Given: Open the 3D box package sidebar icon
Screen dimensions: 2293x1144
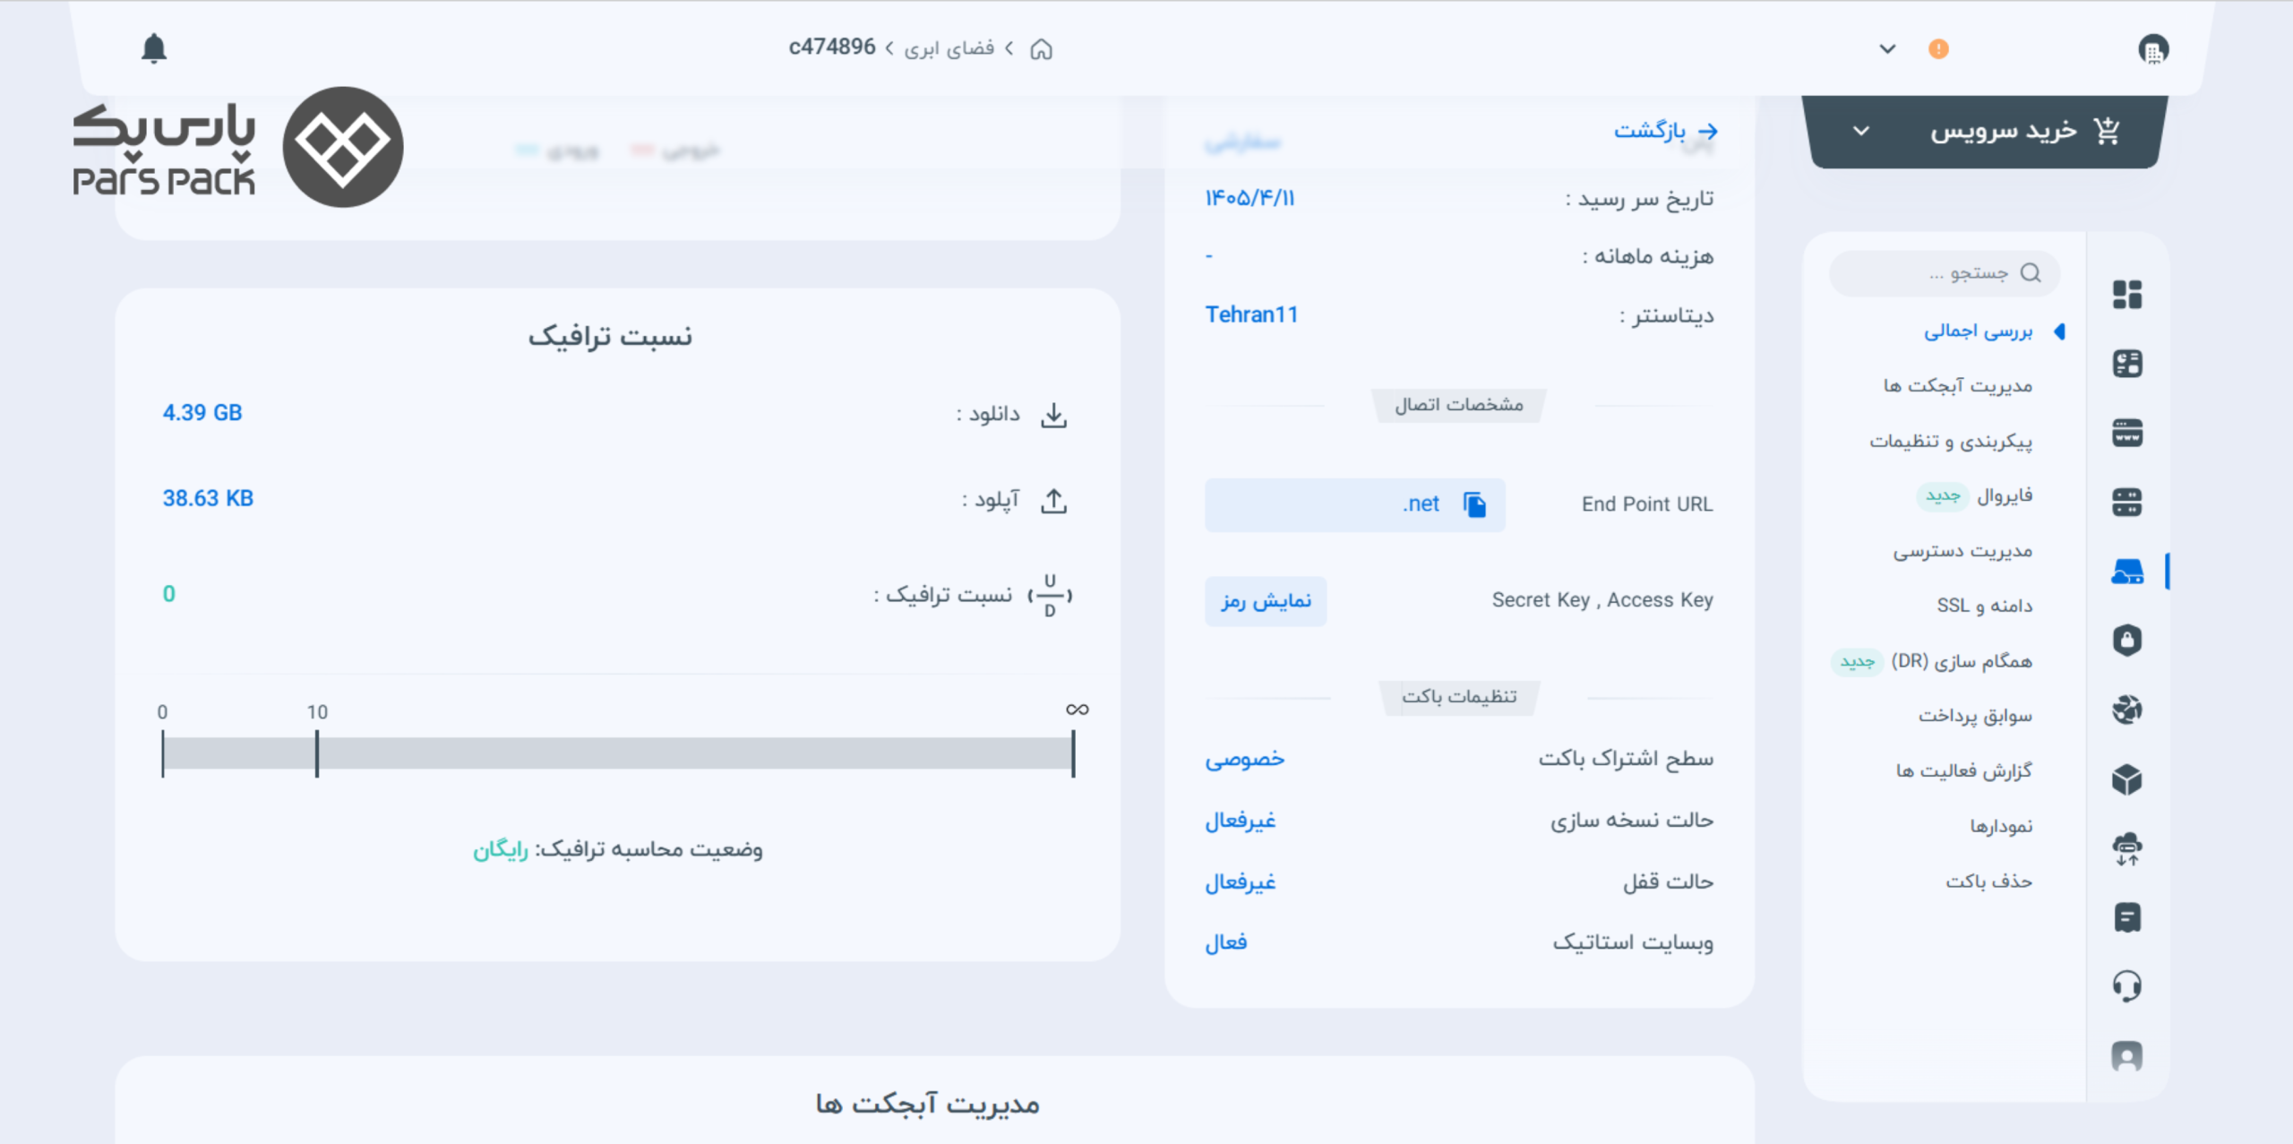Looking at the screenshot, I should tap(2127, 779).
